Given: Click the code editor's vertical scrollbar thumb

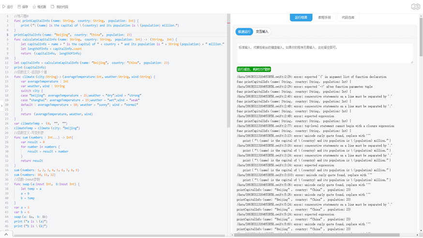Looking at the screenshot, I should click(229, 71).
